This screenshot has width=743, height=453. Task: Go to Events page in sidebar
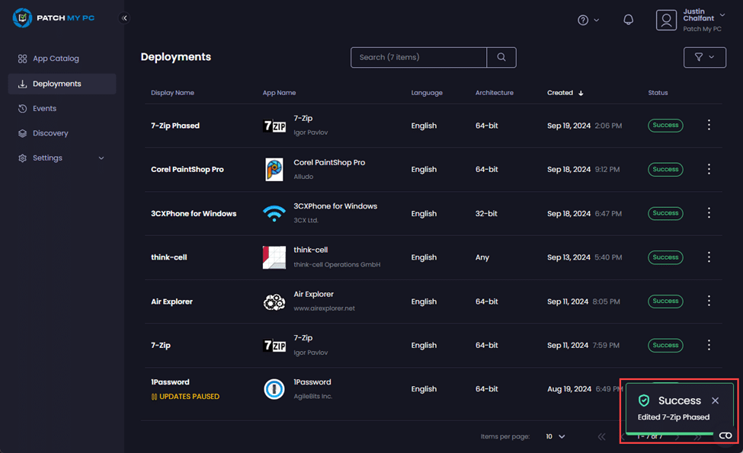44,109
